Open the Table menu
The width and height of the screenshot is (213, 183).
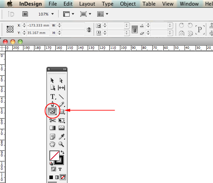coord(149,4)
